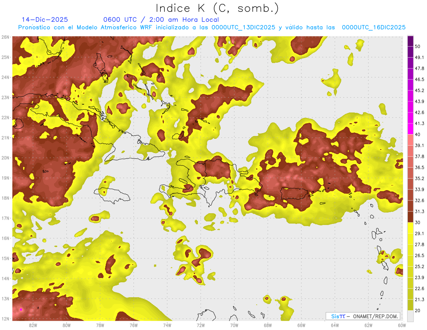Click the 22.6 value on the color scale
Screen dimensions: 427x330
click(419, 288)
